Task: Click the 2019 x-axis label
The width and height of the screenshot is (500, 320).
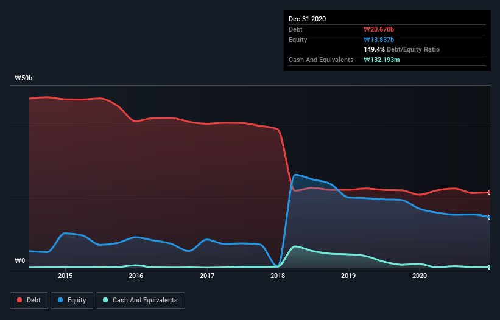Action: pyautogui.click(x=348, y=276)
